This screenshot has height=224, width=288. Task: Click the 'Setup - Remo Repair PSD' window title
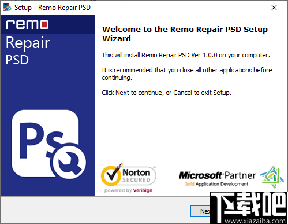point(53,8)
